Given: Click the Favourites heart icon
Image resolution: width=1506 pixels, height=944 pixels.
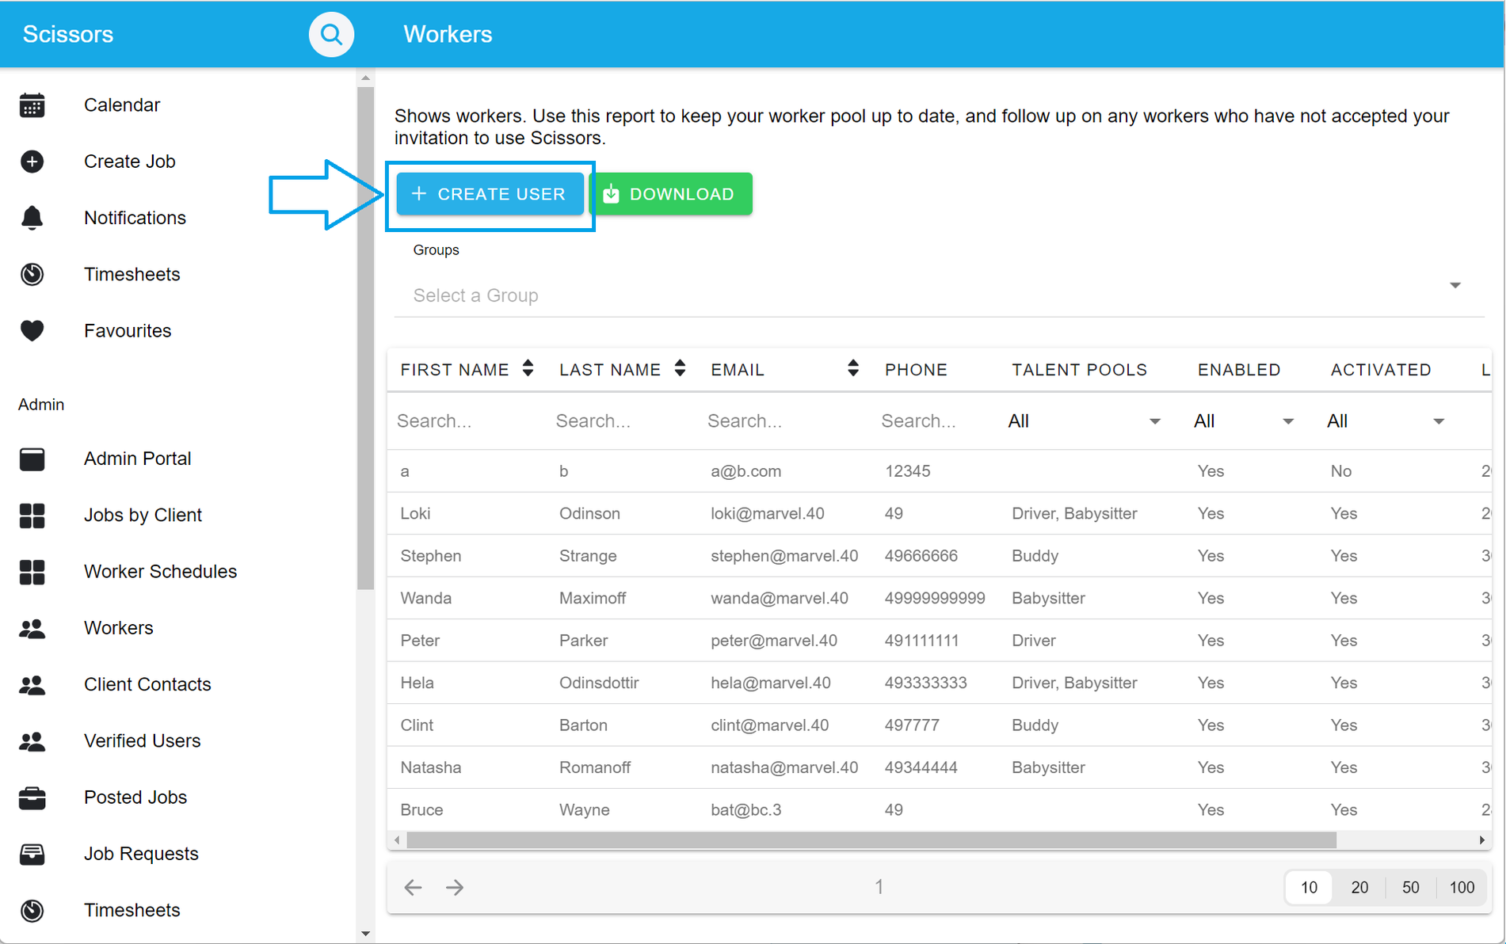Looking at the screenshot, I should (32, 331).
